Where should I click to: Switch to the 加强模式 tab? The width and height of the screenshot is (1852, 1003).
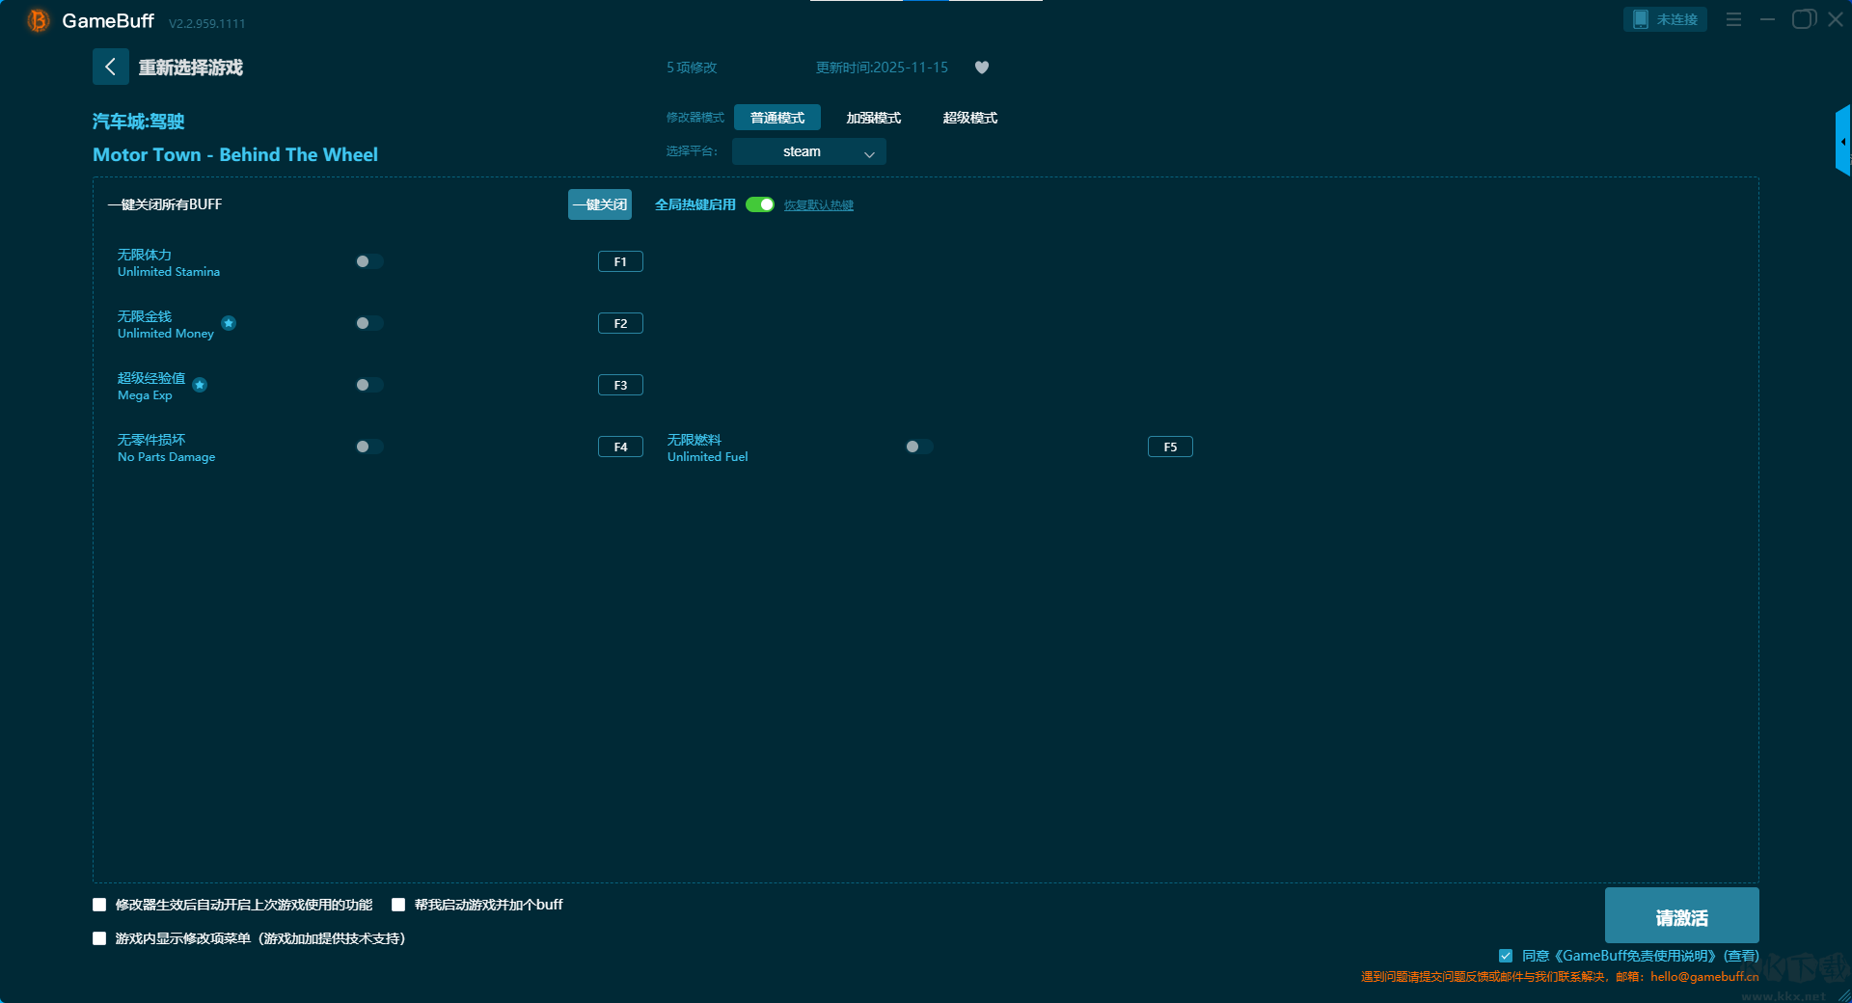tap(873, 118)
